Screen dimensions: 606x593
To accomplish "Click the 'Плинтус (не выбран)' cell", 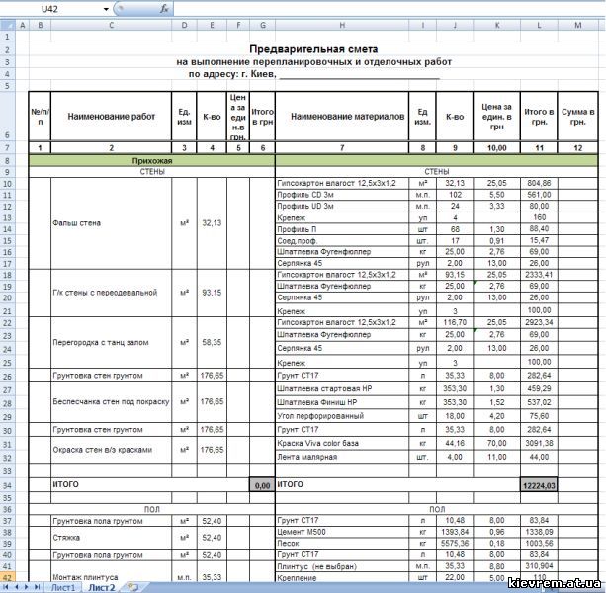I will (342, 566).
